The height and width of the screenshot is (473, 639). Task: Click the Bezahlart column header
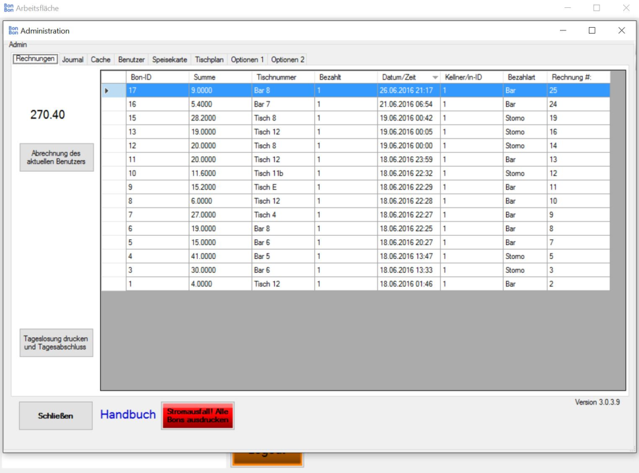(524, 77)
